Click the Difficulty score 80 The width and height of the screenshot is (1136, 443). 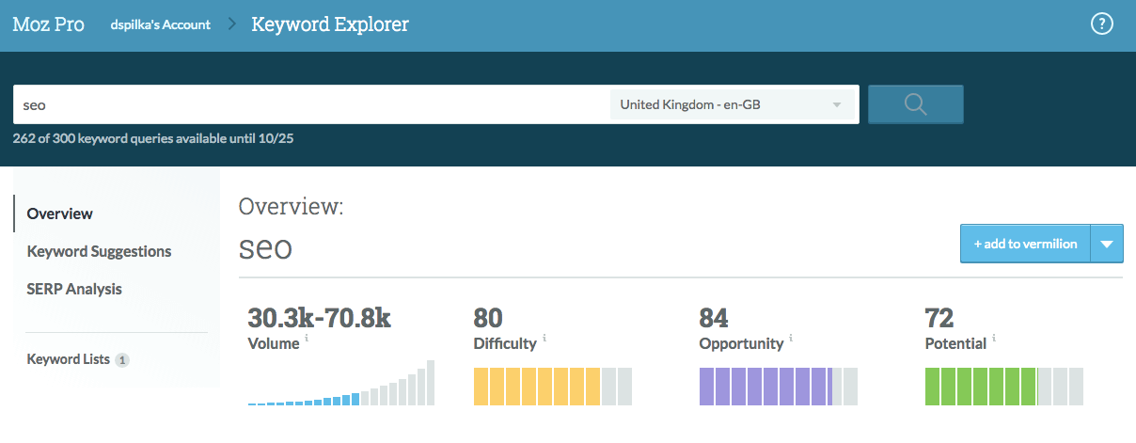(x=488, y=318)
